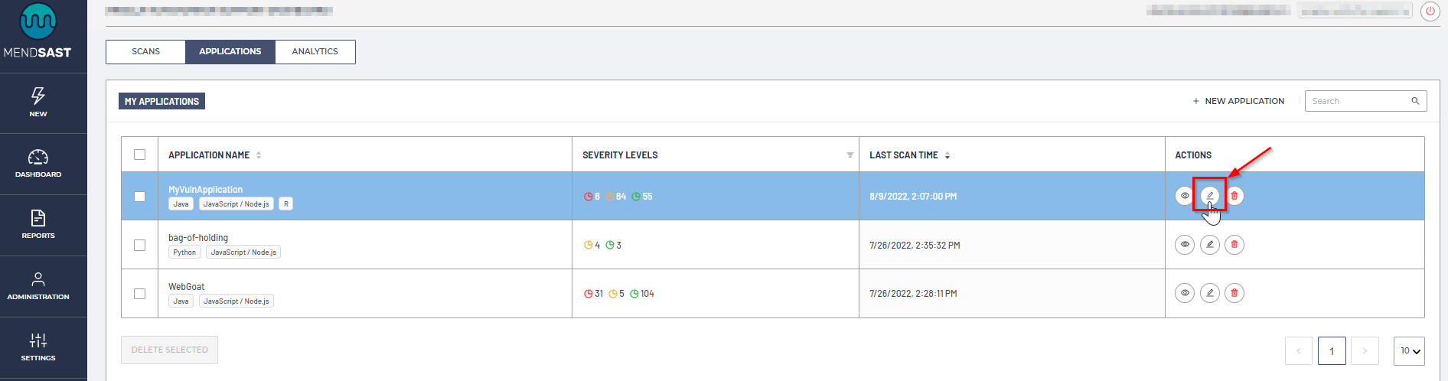Open the Dashboard from sidebar
Screen dimensions: 1448x381
pyautogui.click(x=38, y=164)
